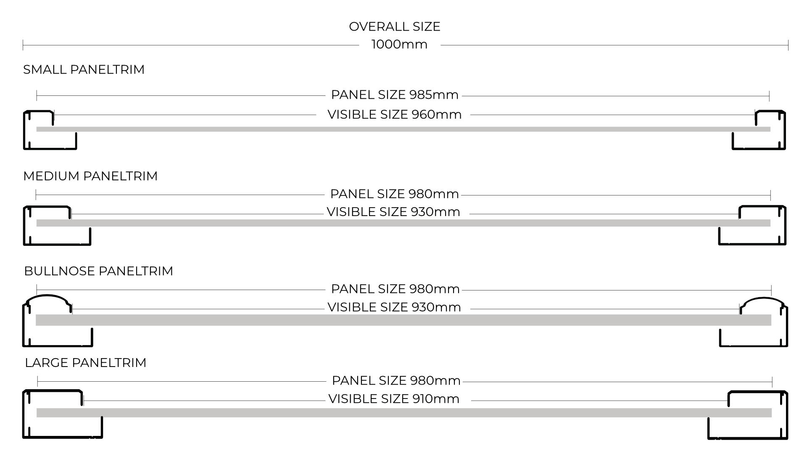Click the BULLNOSE PANELTRIM label

98,271
